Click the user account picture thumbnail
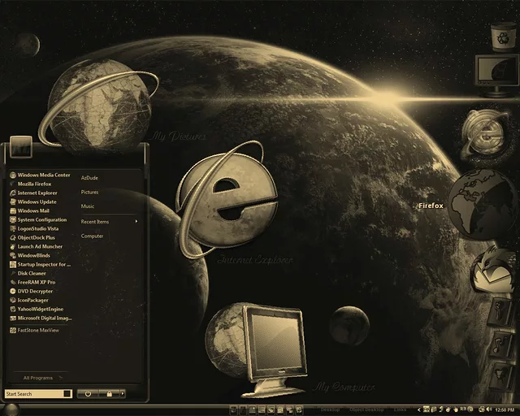 point(21,147)
